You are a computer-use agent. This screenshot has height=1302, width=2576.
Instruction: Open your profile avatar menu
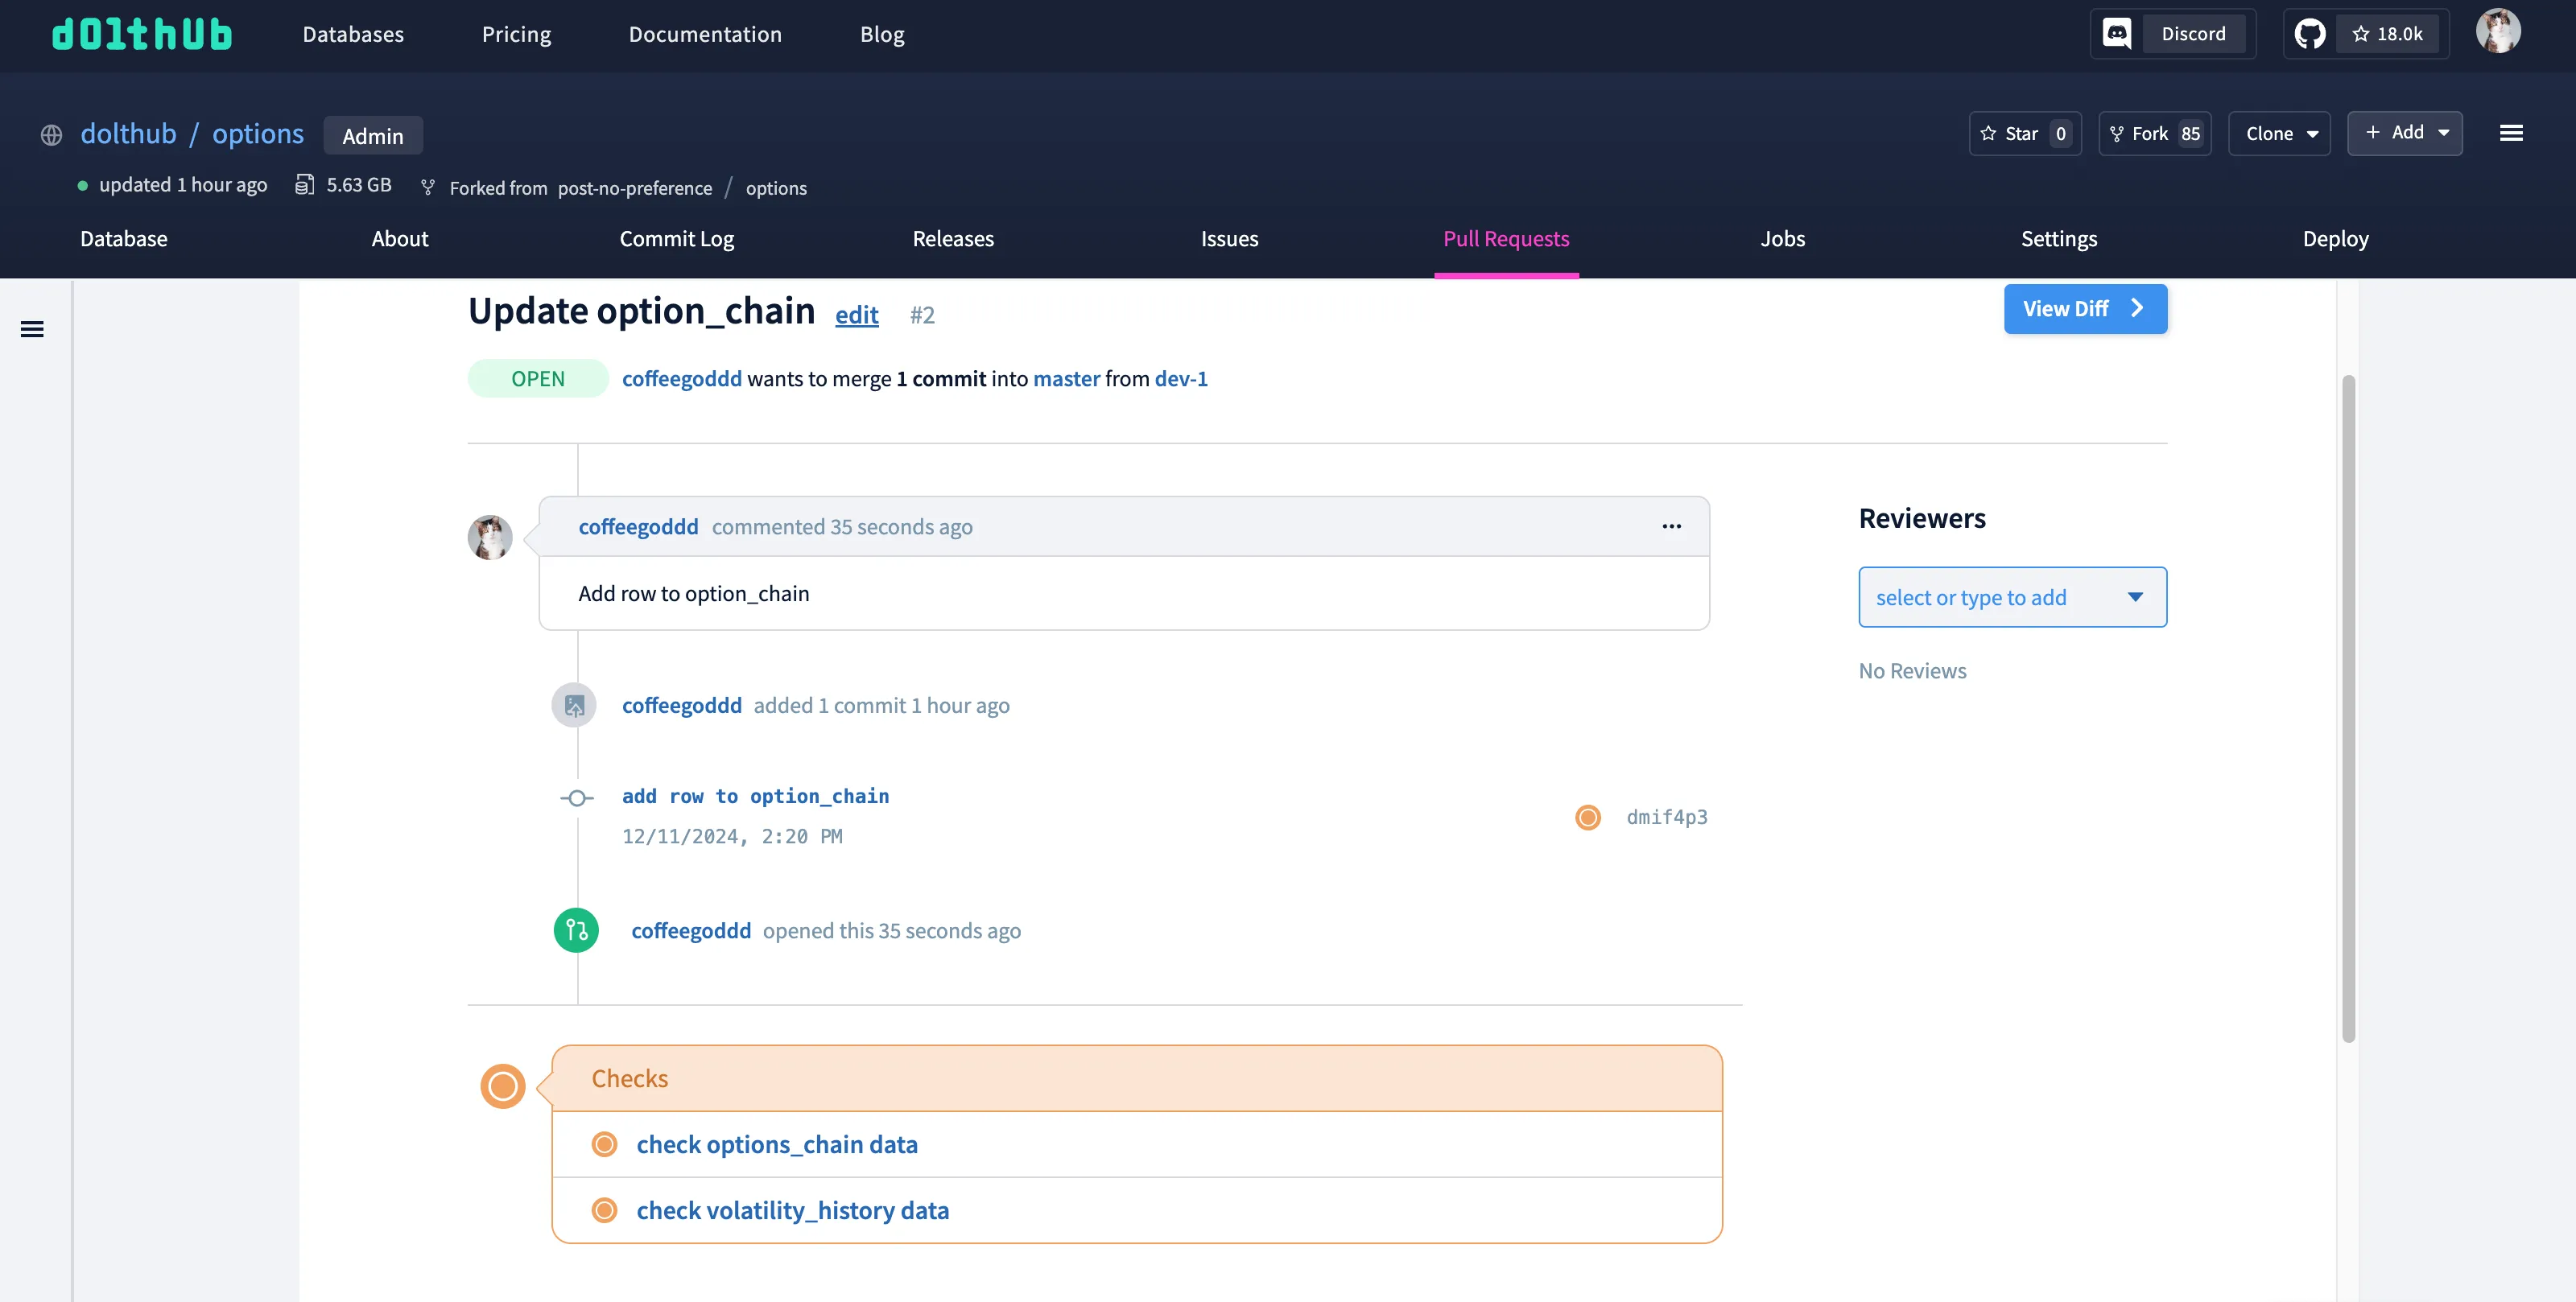(x=2498, y=31)
